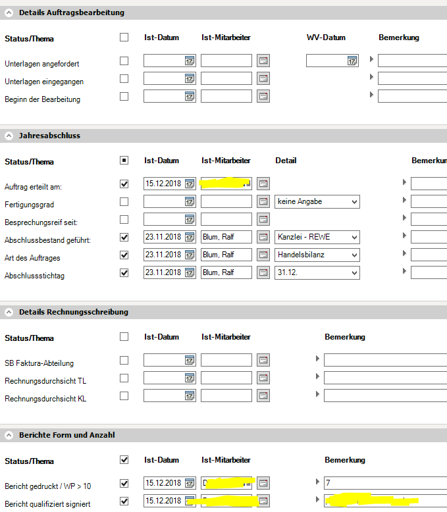
Task: Open employee picker in Fertigungsgrad row
Action: click(263, 201)
